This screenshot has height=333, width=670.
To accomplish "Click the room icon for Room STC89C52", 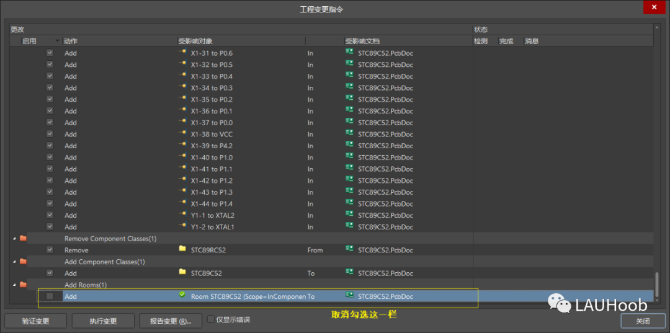I will pos(182,295).
